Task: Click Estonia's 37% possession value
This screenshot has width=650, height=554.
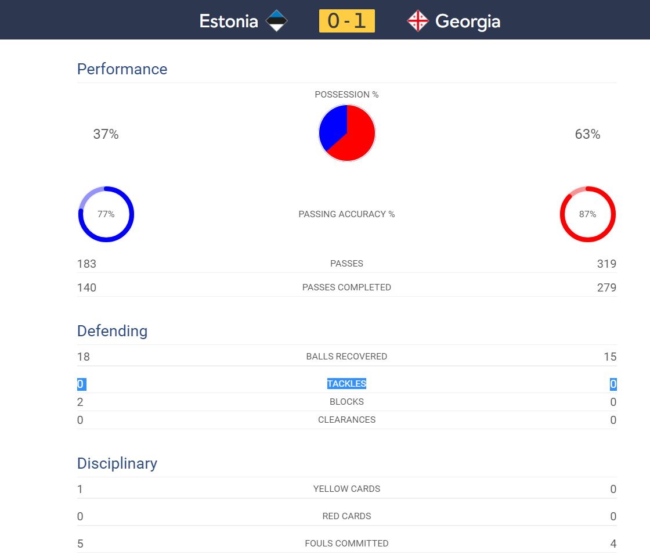Action: pyautogui.click(x=106, y=135)
